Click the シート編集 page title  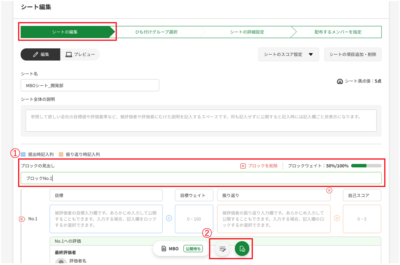point(36,7)
